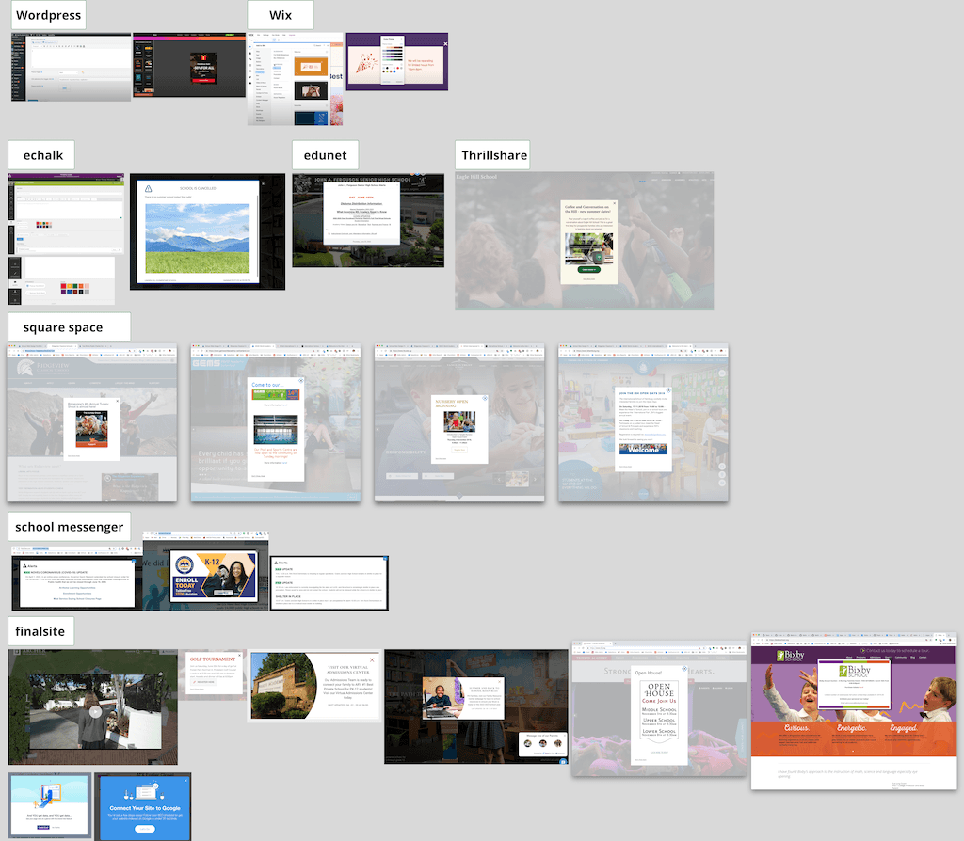
Task: Open the open days Welcome popup screenshot
Action: [x=643, y=422]
